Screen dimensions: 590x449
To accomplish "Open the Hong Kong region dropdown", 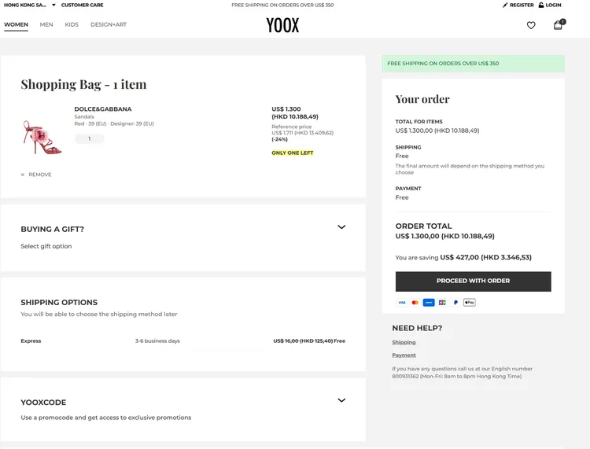I will pyautogui.click(x=29, y=5).
